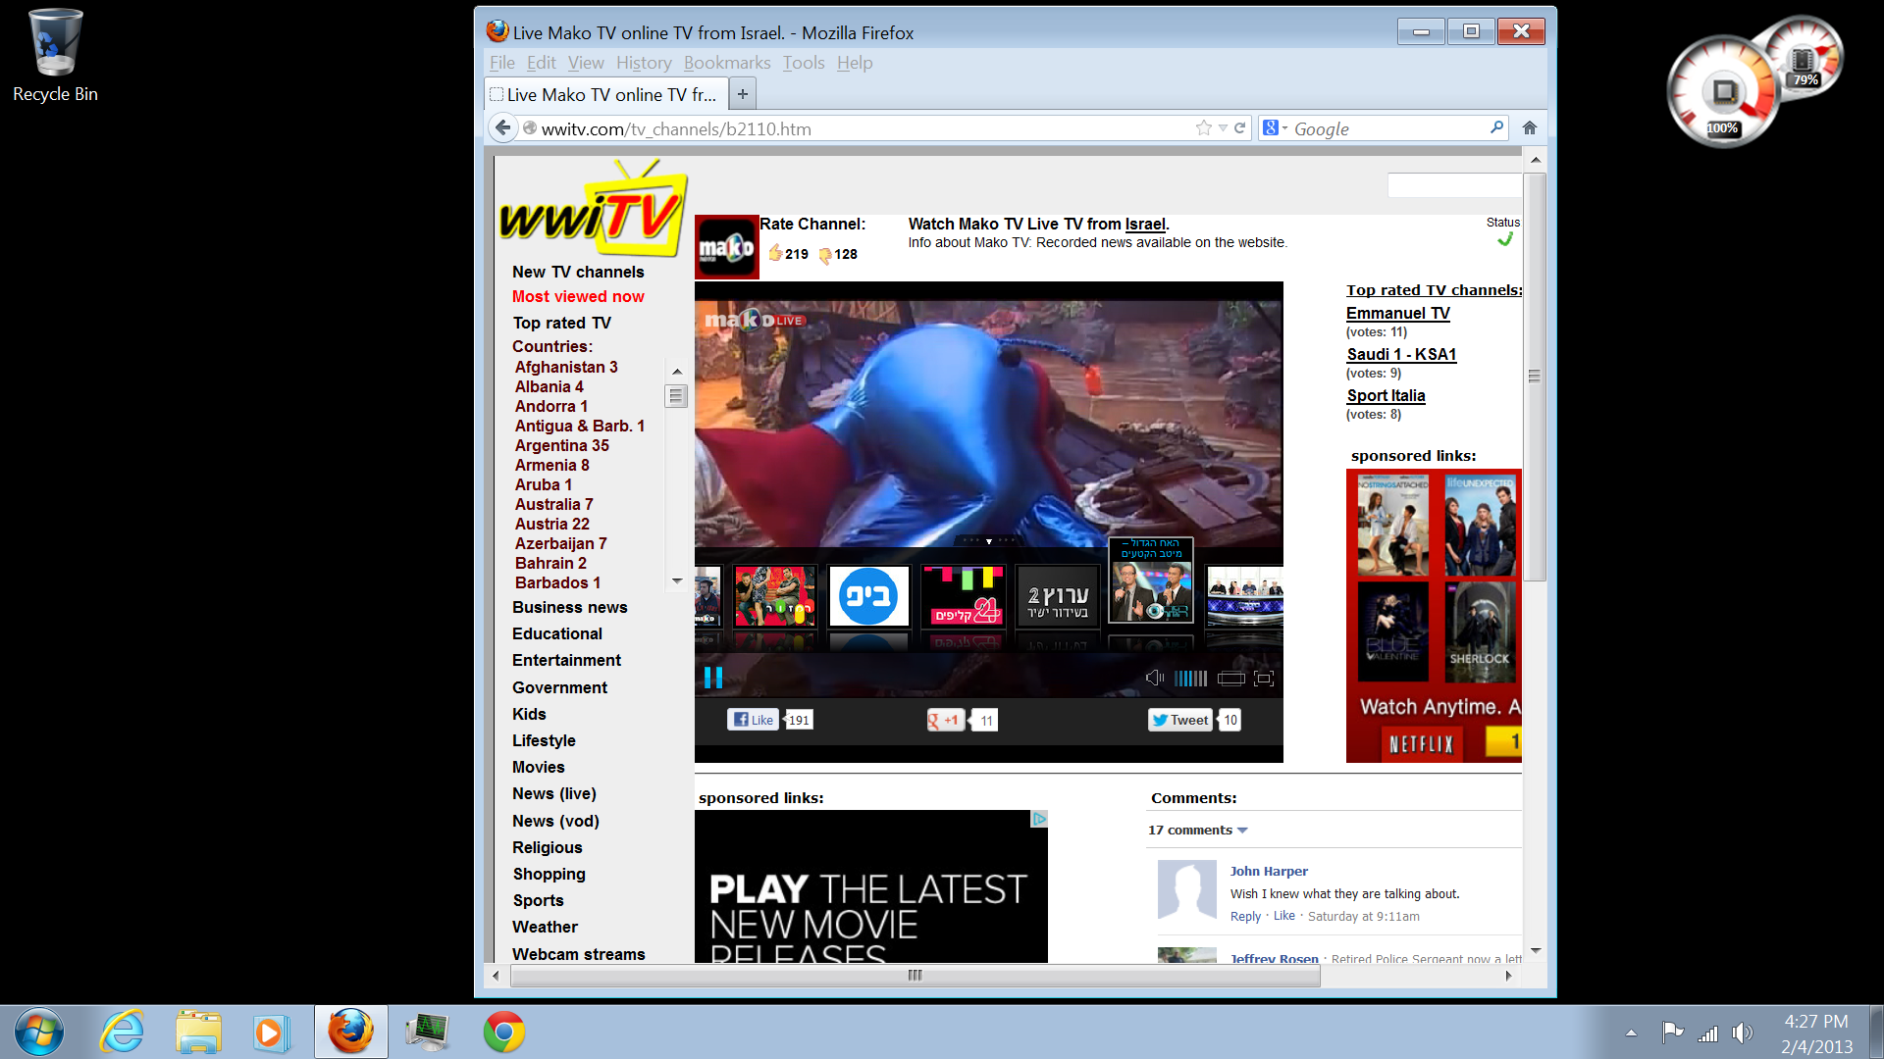Launch Google Chrome from the taskbar

click(x=503, y=1032)
